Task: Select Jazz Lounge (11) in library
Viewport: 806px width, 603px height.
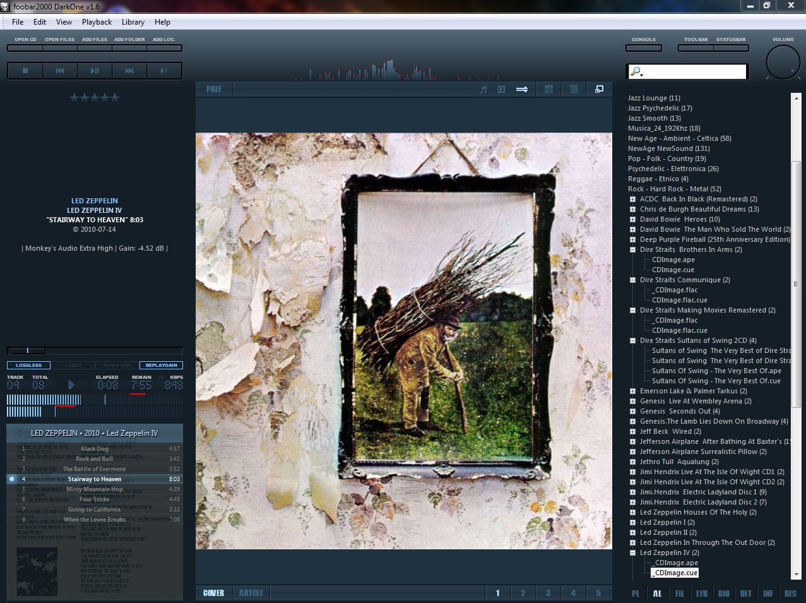Action: coord(654,98)
